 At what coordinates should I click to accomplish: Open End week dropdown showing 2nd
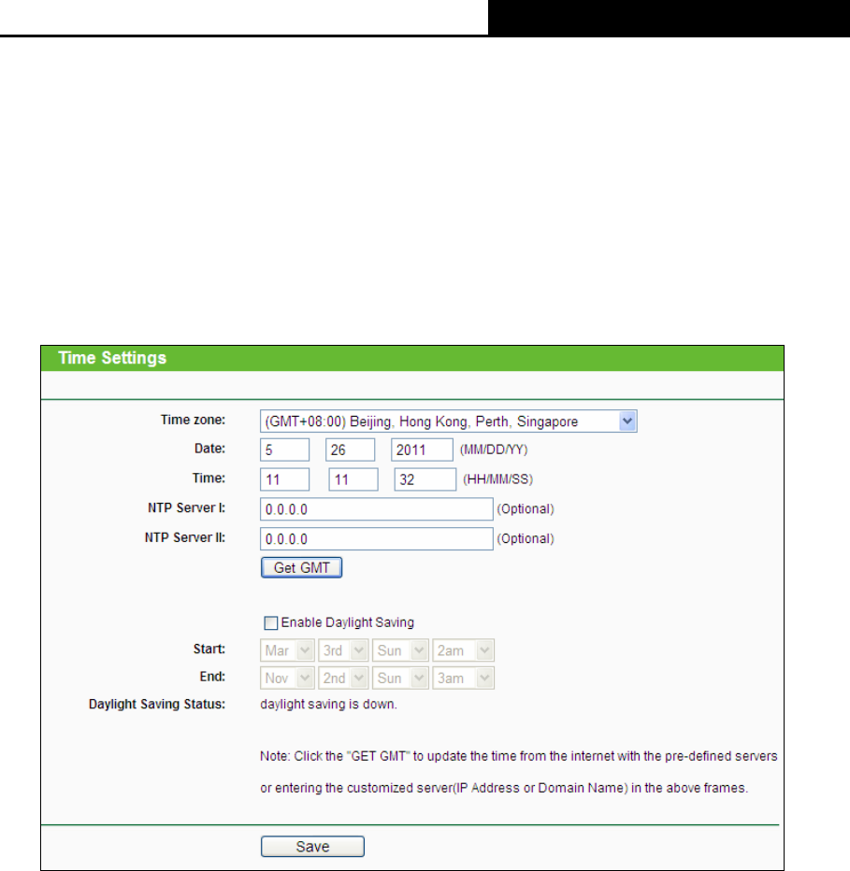(343, 678)
